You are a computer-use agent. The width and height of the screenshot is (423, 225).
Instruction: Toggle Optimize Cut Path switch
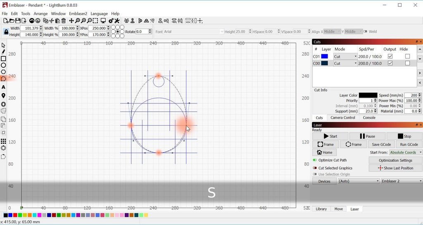pos(314,160)
